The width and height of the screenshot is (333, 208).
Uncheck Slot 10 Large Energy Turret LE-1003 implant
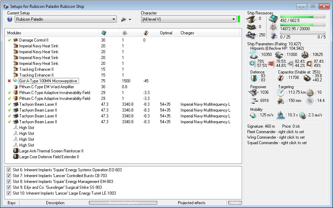pyautogui.click(x=9, y=193)
